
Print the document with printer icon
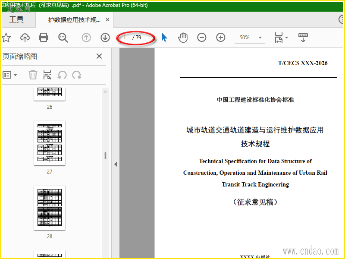(44, 38)
